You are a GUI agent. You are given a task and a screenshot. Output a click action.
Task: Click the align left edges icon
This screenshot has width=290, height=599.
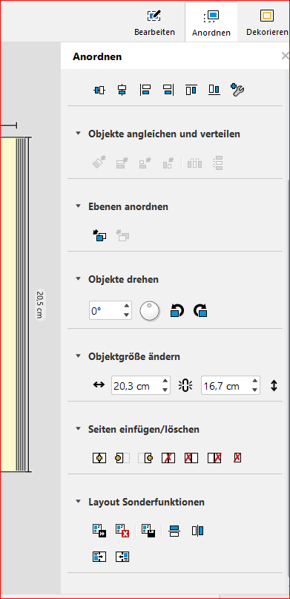click(x=145, y=90)
